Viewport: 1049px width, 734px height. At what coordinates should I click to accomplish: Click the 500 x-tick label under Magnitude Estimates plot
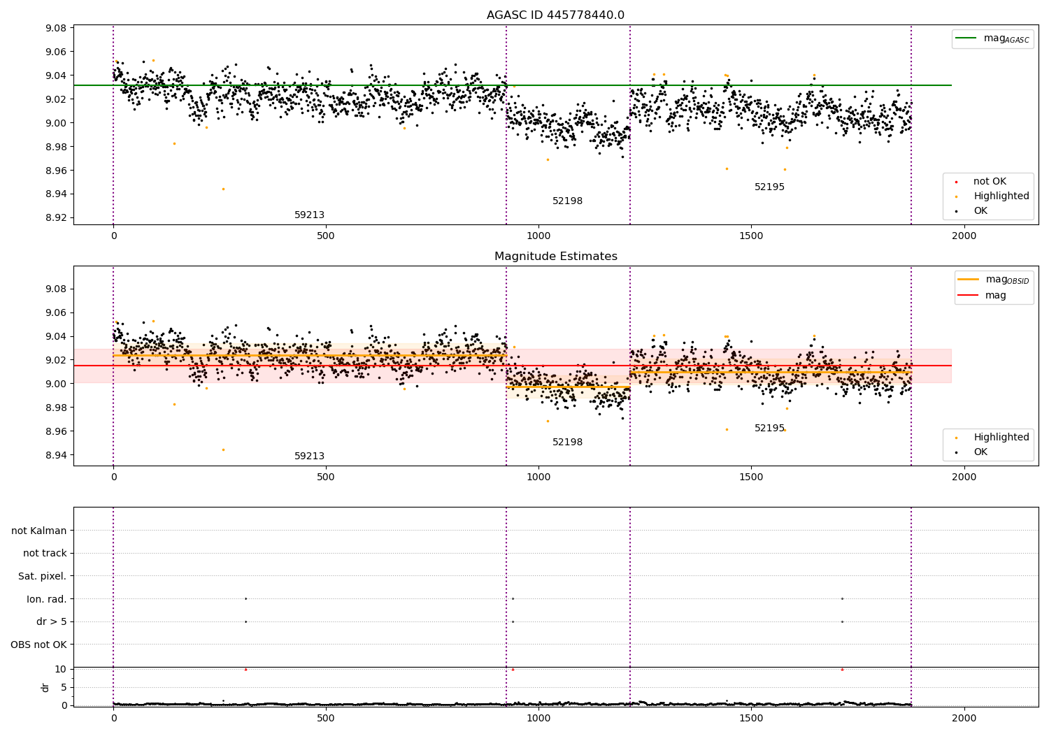[x=326, y=477]
